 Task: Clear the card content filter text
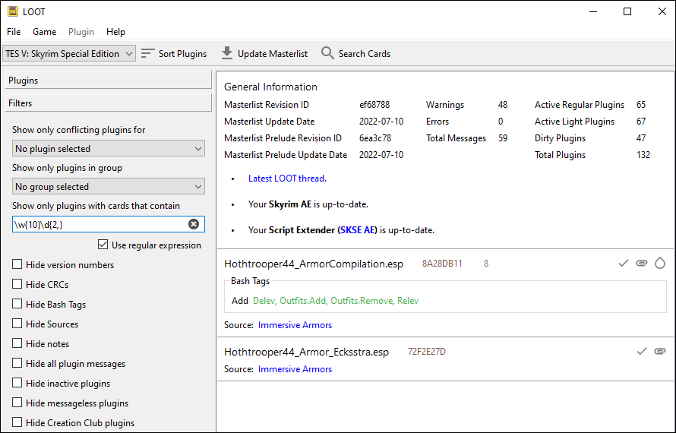tap(194, 224)
